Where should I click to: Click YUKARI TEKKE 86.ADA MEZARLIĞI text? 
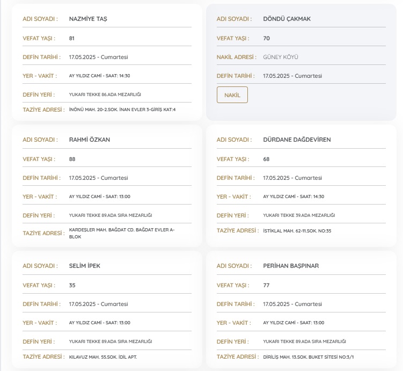[x=105, y=94]
